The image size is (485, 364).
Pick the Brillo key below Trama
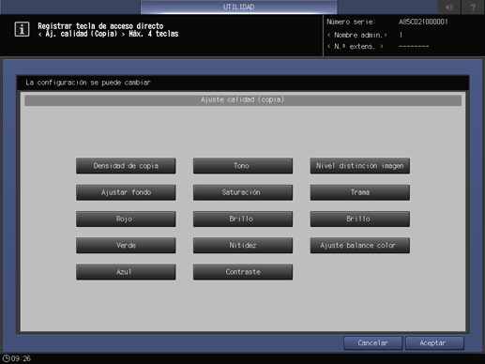pyautogui.click(x=360, y=219)
